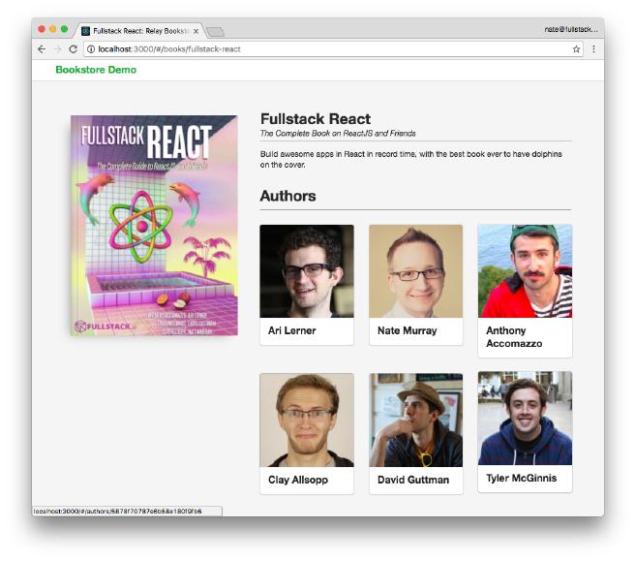Viewport: 635px width, 561px height.
Task: Open the Chrome three-dot menu
Action: (593, 49)
